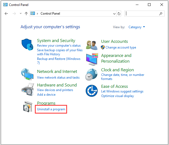This screenshot has width=169, height=145.
Task: Open System and Security category
Action: 56,41
